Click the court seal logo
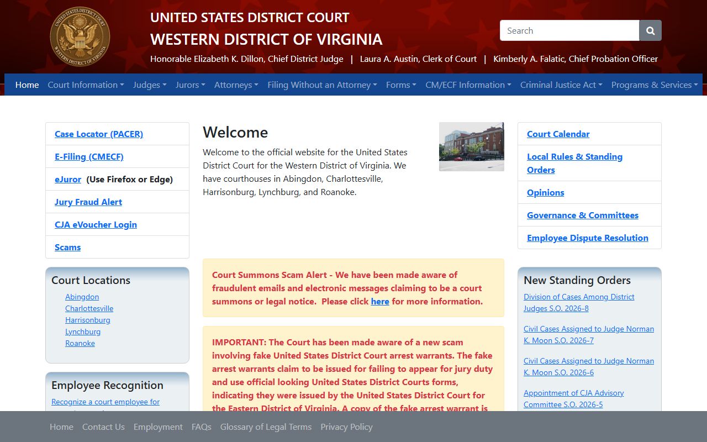The height and width of the screenshot is (442, 707). [x=80, y=37]
